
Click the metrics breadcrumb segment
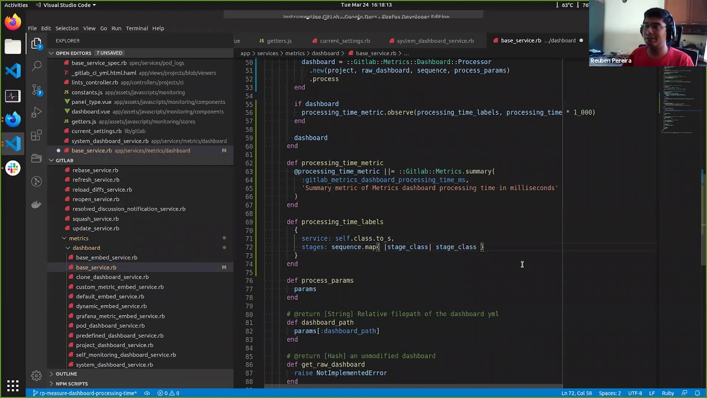(294, 53)
